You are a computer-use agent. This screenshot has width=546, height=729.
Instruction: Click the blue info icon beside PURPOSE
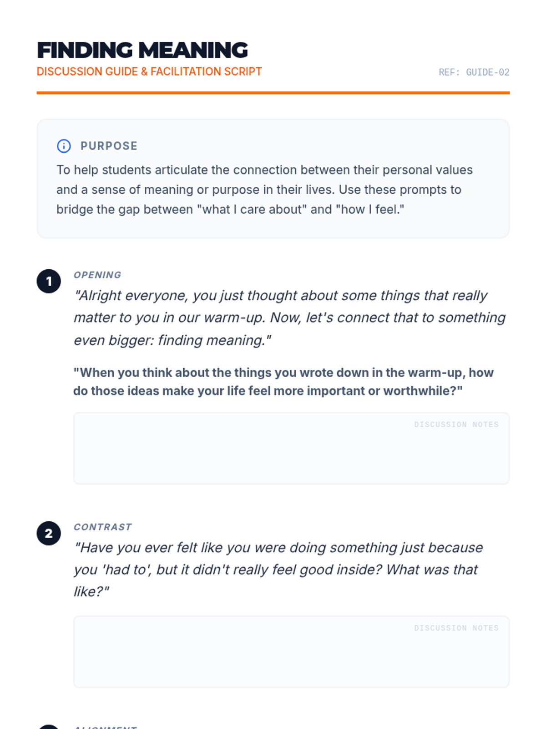(x=64, y=146)
